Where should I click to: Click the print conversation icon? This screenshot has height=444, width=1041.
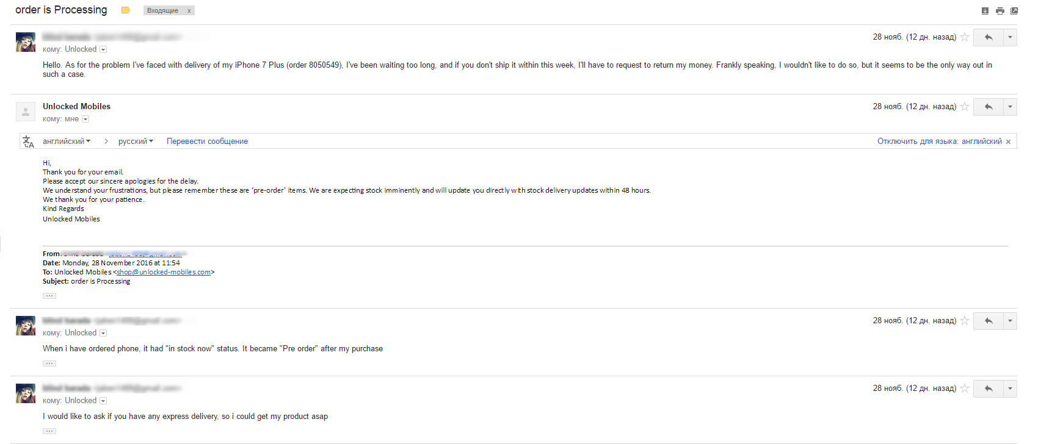pyautogui.click(x=999, y=11)
